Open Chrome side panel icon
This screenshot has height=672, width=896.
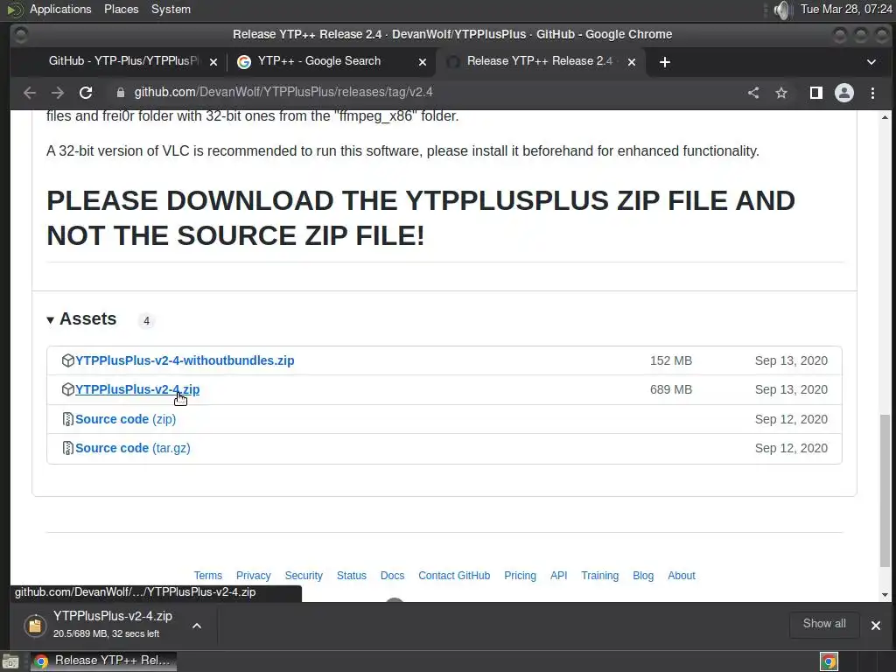pos(816,93)
